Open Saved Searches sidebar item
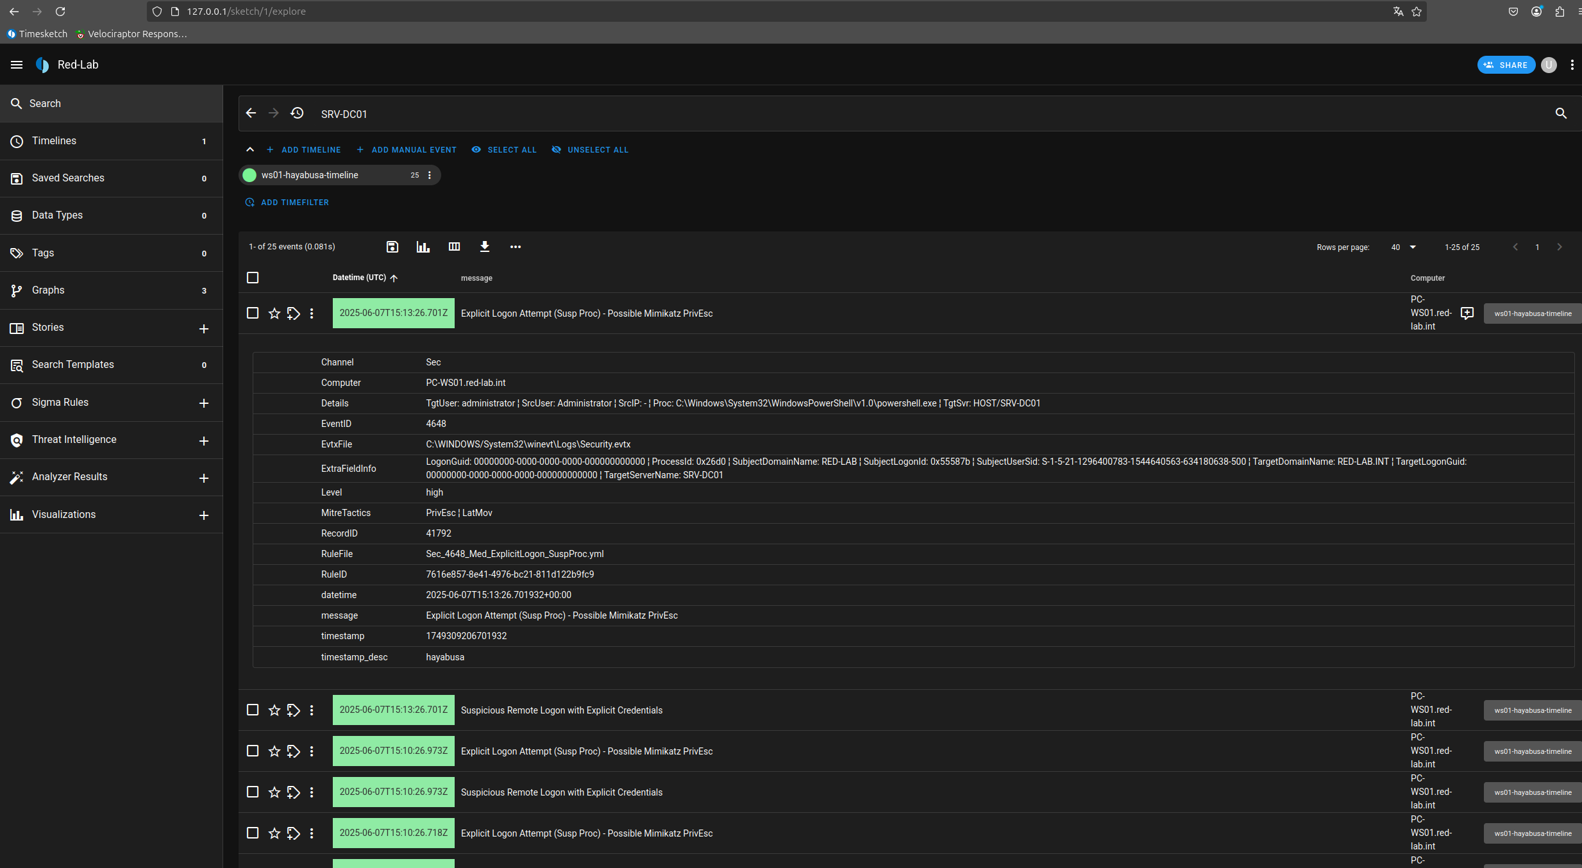Image resolution: width=1582 pixels, height=868 pixels. pyautogui.click(x=112, y=178)
